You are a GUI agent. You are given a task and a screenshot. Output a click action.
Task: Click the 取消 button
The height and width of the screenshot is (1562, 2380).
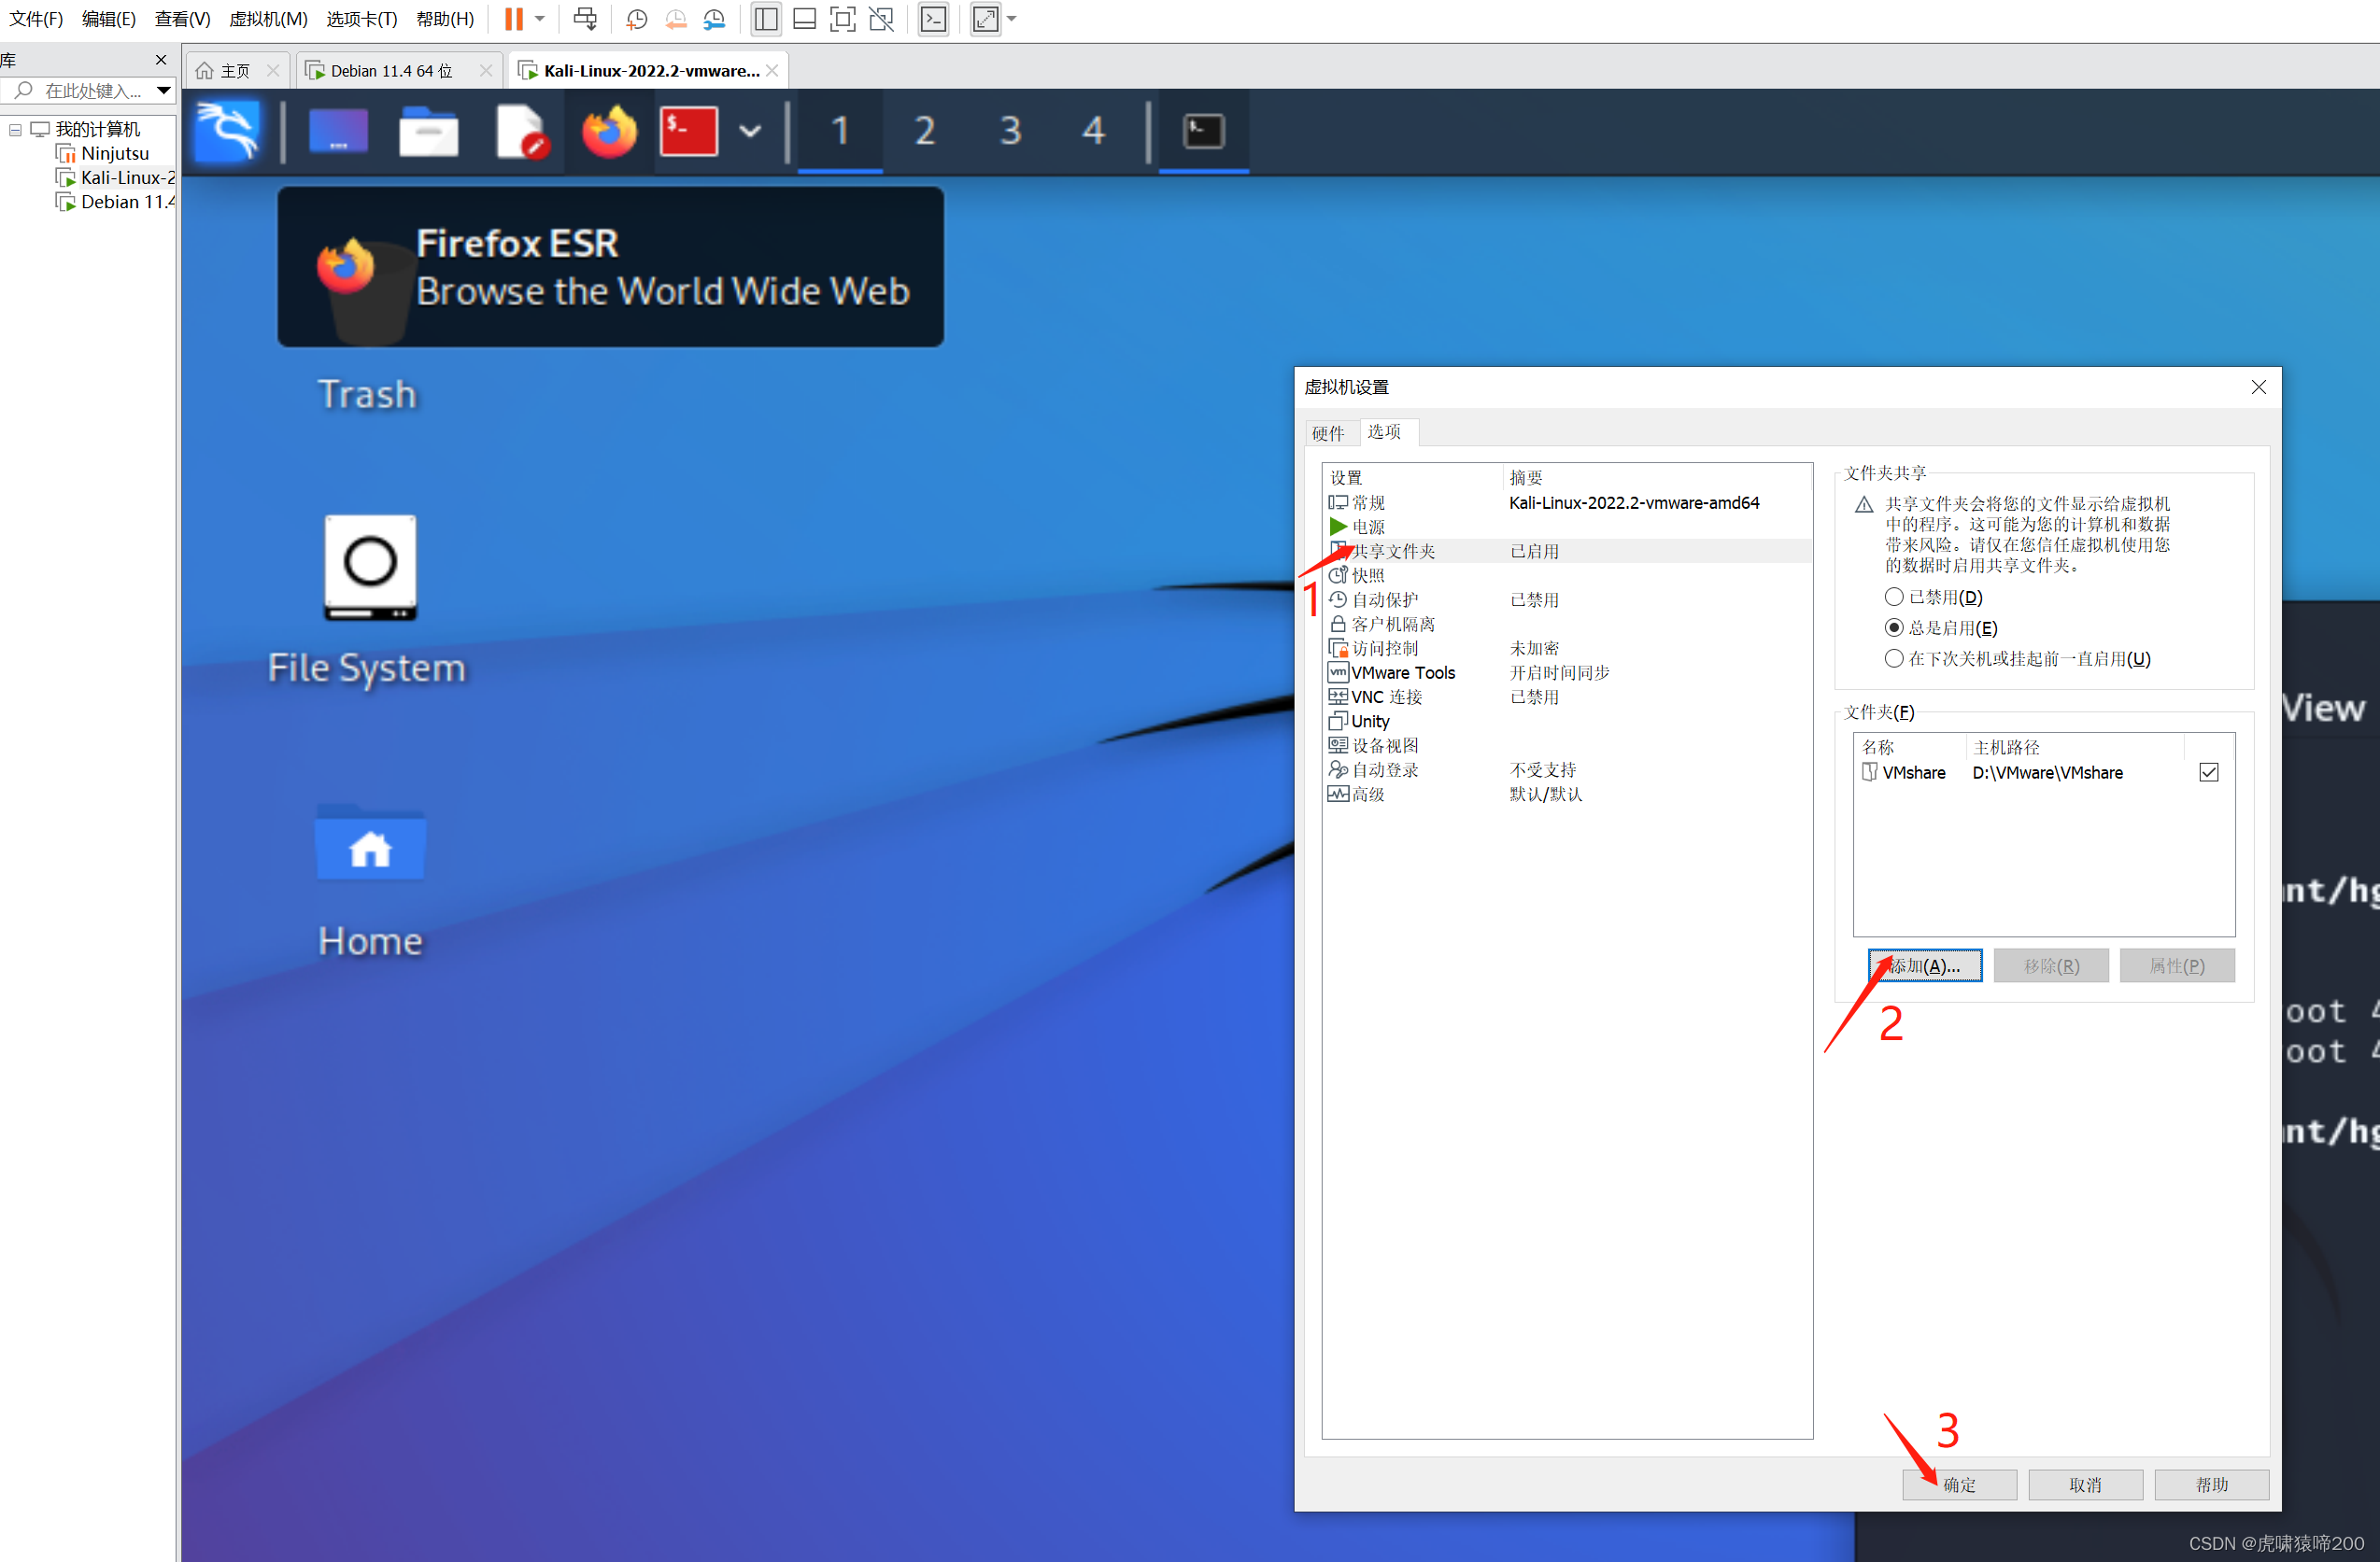(x=2085, y=1485)
